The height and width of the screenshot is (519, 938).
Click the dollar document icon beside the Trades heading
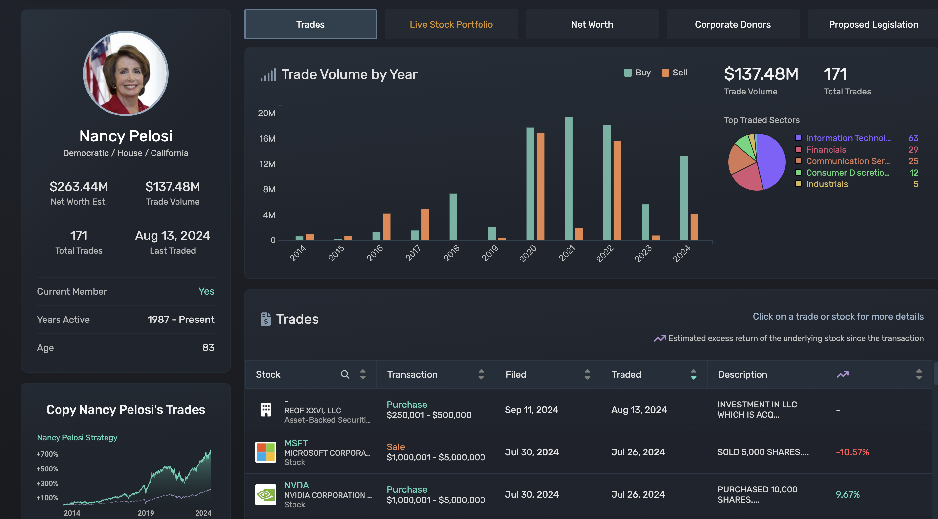click(266, 319)
